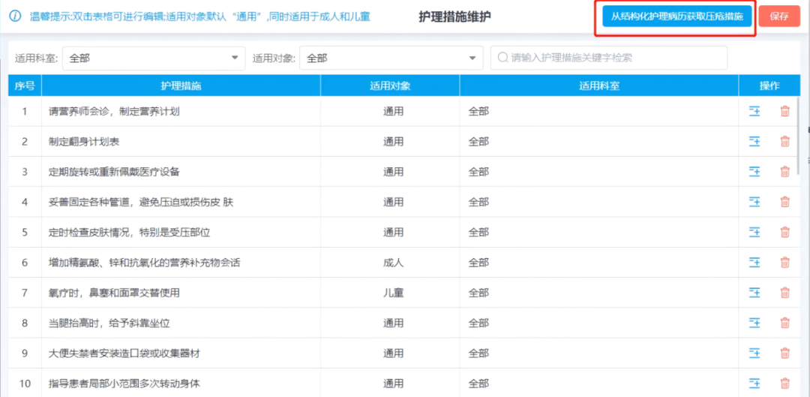Click the info icon beside 温馨提示
The height and width of the screenshot is (397, 810).
16,16
